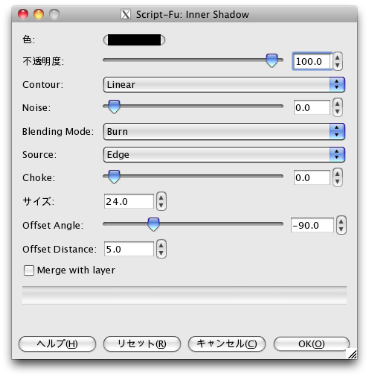The height and width of the screenshot is (377, 369).
Task: Click the Offset Angle field showing -90.0
Action: pyautogui.click(x=312, y=225)
